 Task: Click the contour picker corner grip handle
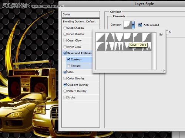click(163, 70)
